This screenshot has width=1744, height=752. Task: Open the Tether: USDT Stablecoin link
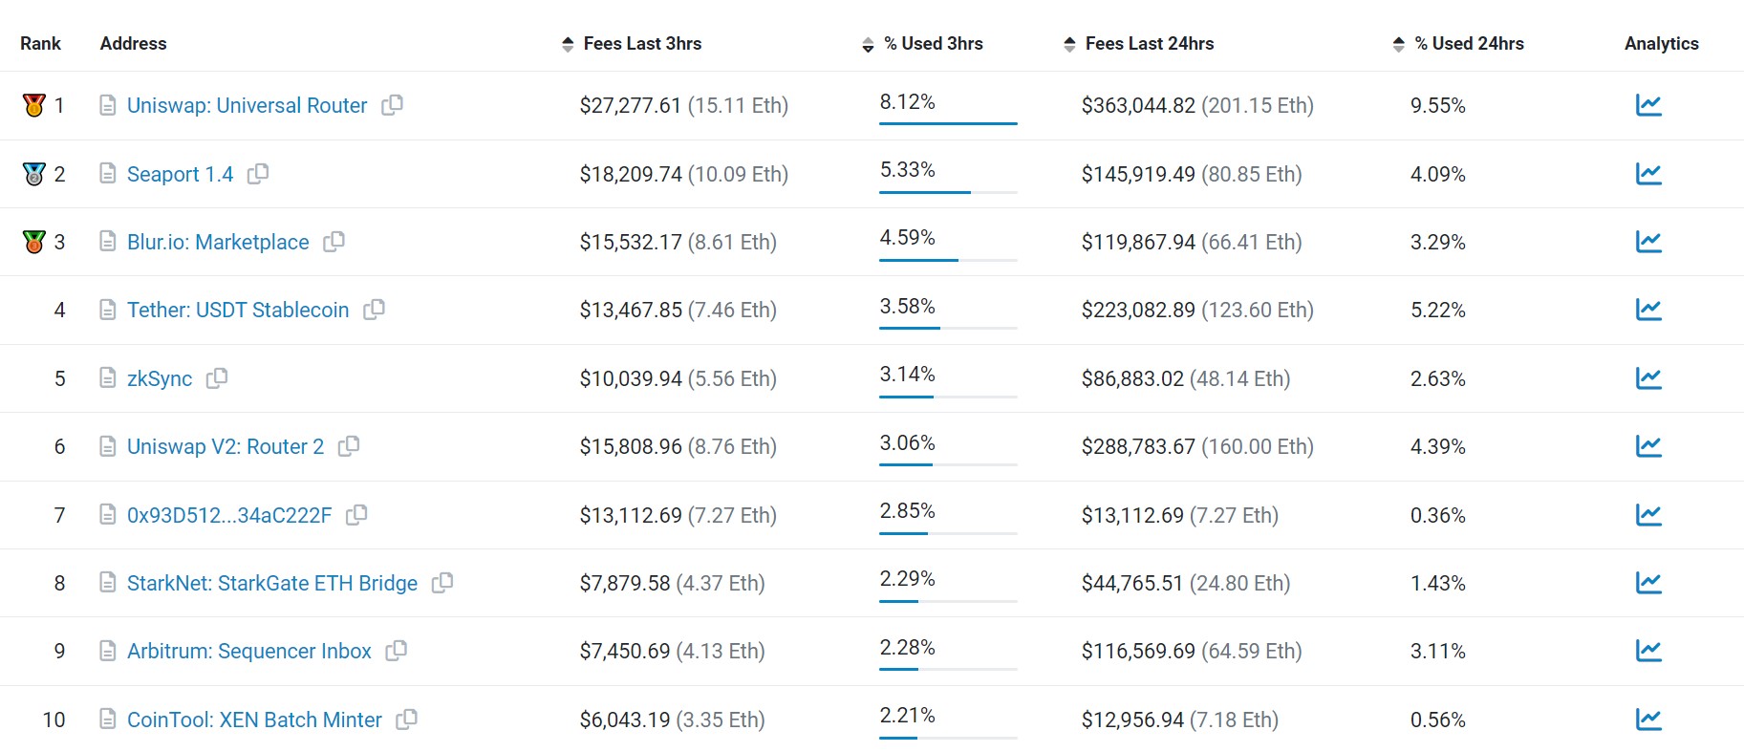[x=238, y=310]
